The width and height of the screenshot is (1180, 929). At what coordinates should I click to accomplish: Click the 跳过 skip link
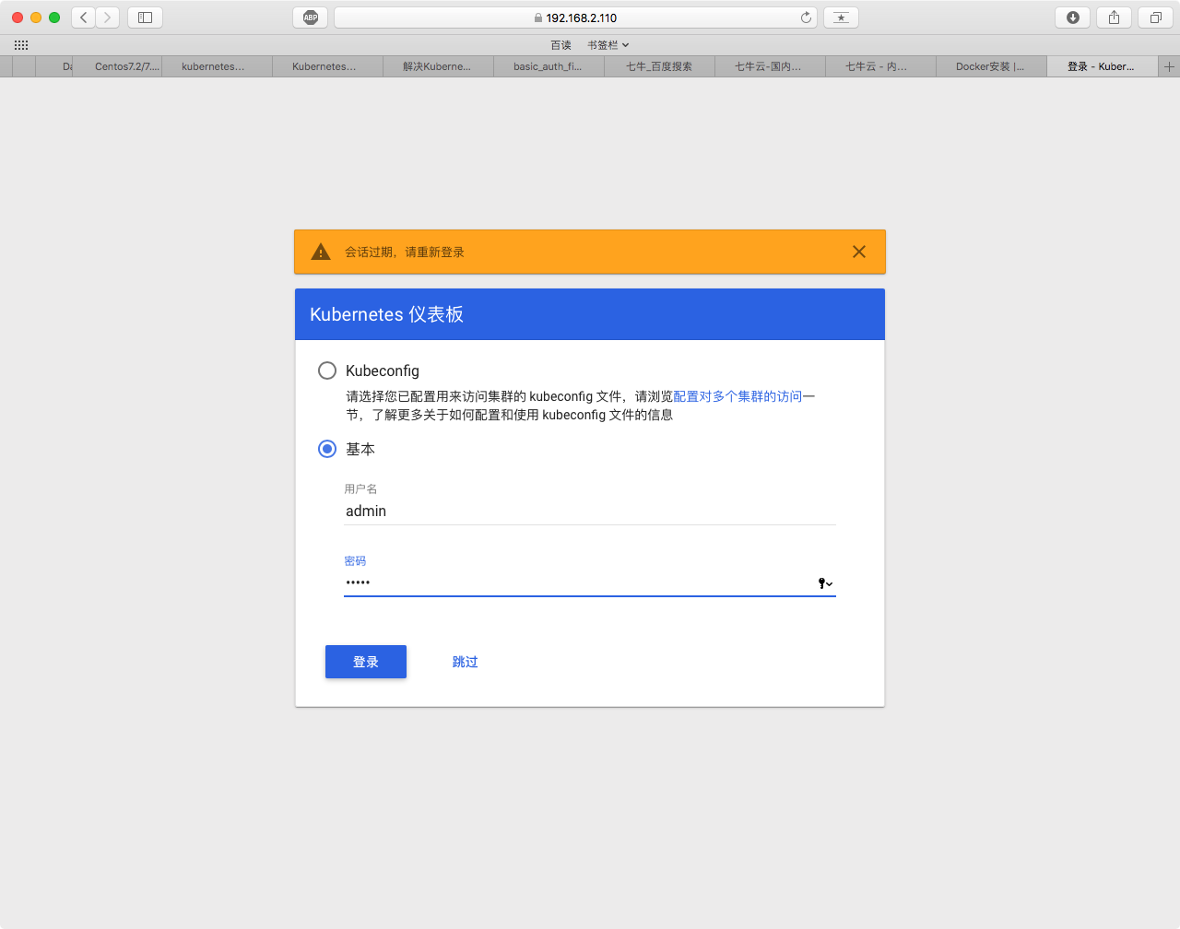(x=465, y=662)
